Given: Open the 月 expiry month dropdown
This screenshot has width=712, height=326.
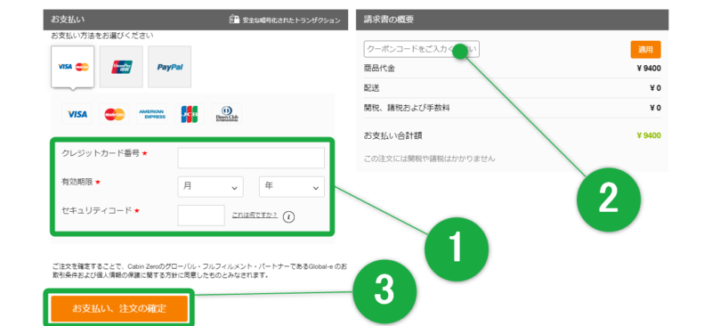Looking at the screenshot, I should click(x=210, y=187).
